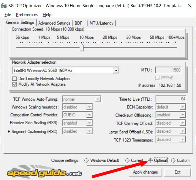Choose the Optimal settings option
The image size is (196, 180).
[x=151, y=160]
